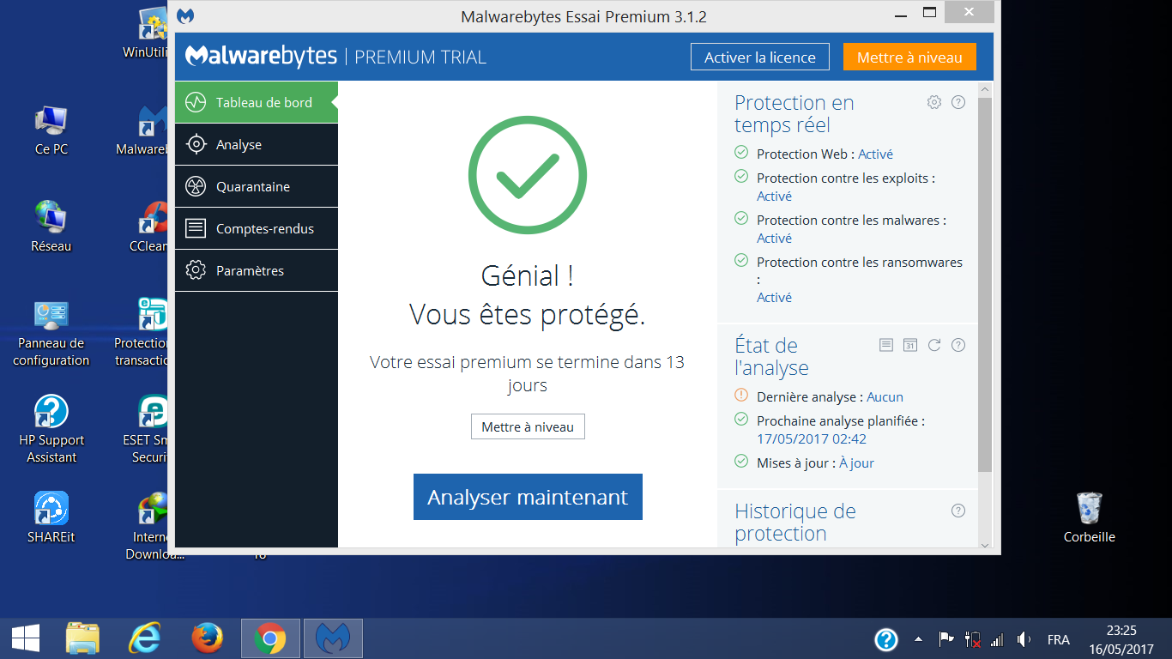Open real-time protection settings gear icon
Viewport: 1172px width, 659px height.
(934, 102)
